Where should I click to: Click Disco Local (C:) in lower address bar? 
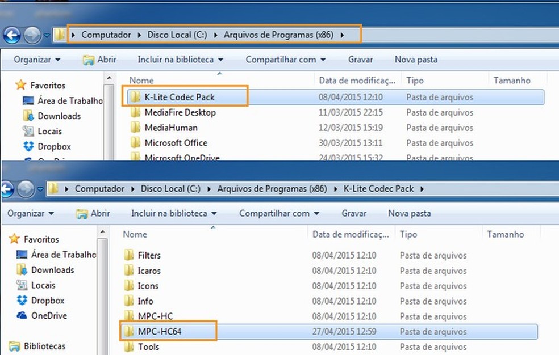tap(170, 188)
